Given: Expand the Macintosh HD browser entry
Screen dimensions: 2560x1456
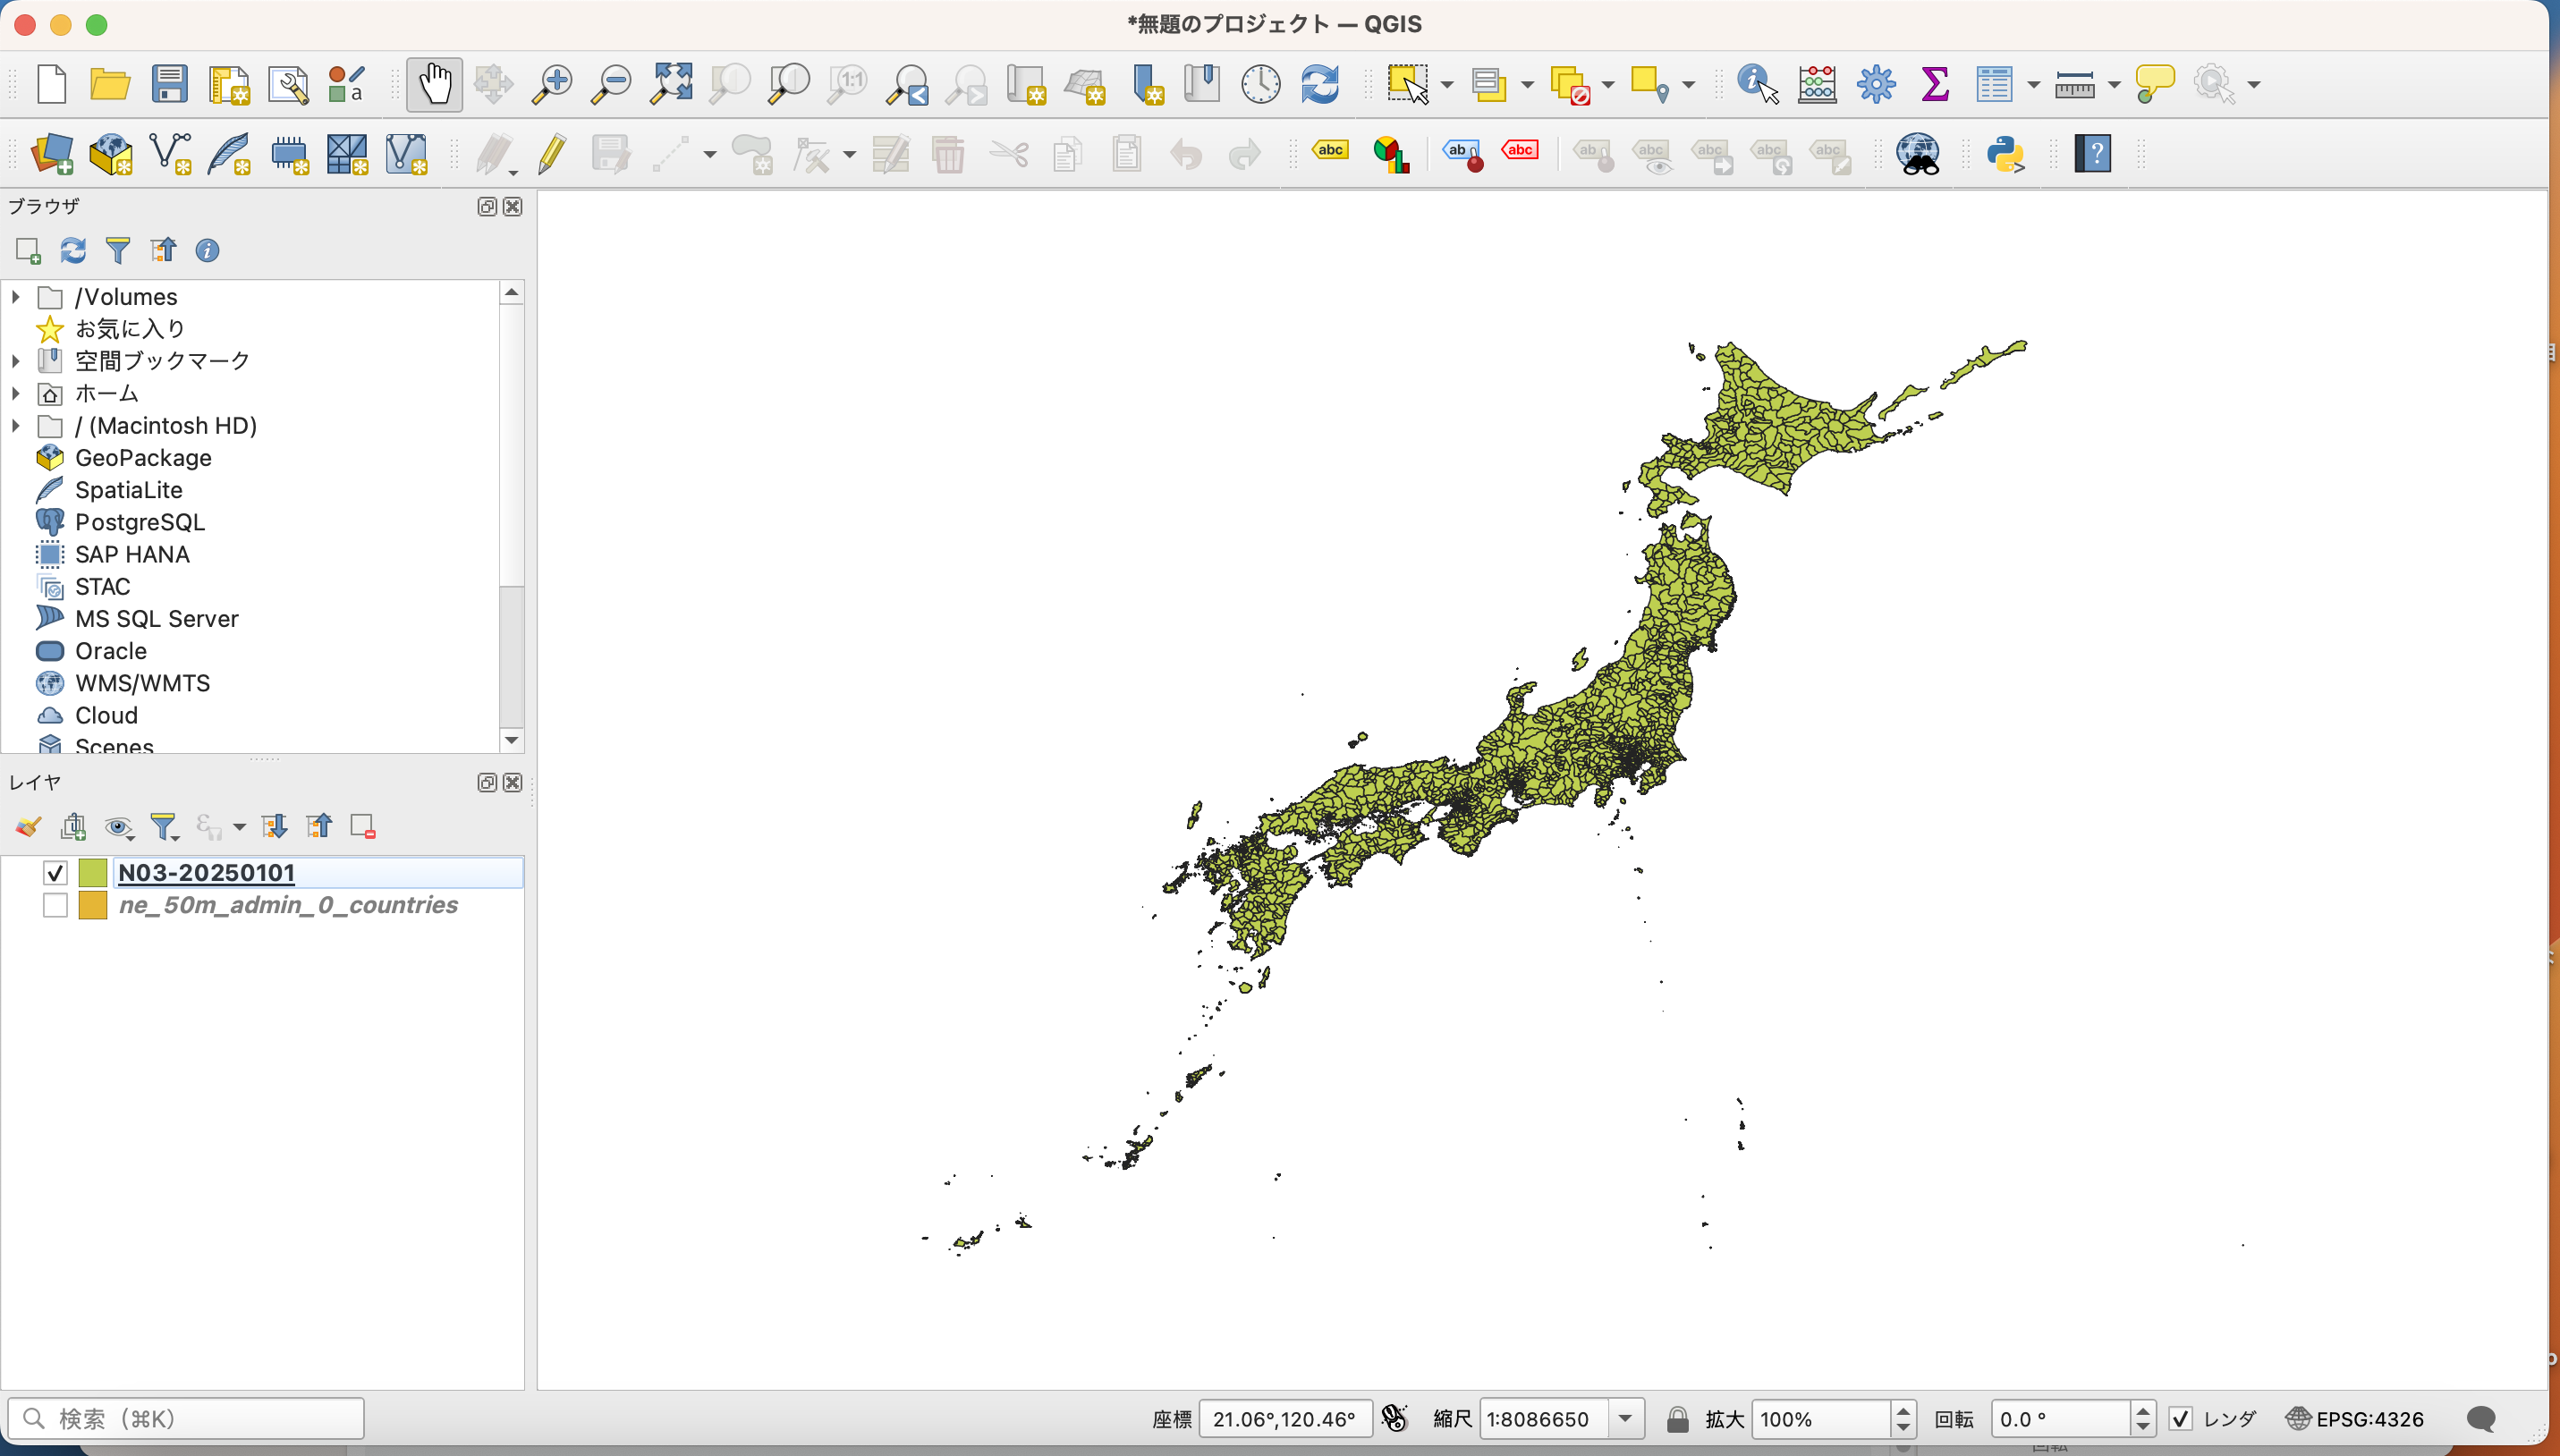Looking at the screenshot, I should point(16,426).
